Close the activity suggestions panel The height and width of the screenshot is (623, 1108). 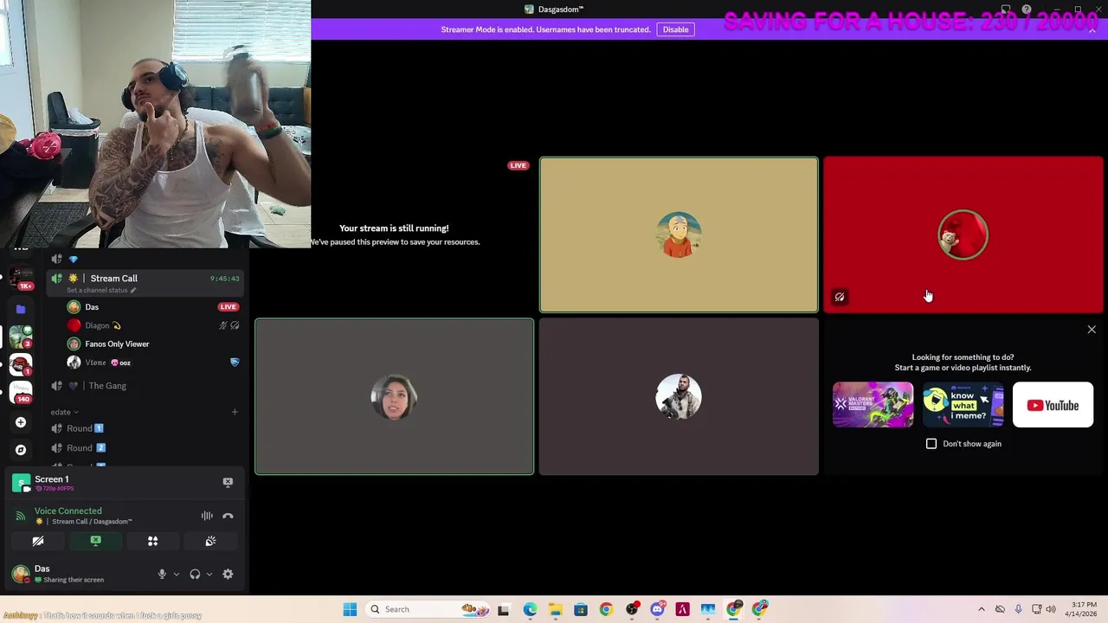pyautogui.click(x=1092, y=330)
